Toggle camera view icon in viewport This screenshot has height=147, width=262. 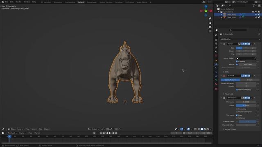[x=210, y=27]
